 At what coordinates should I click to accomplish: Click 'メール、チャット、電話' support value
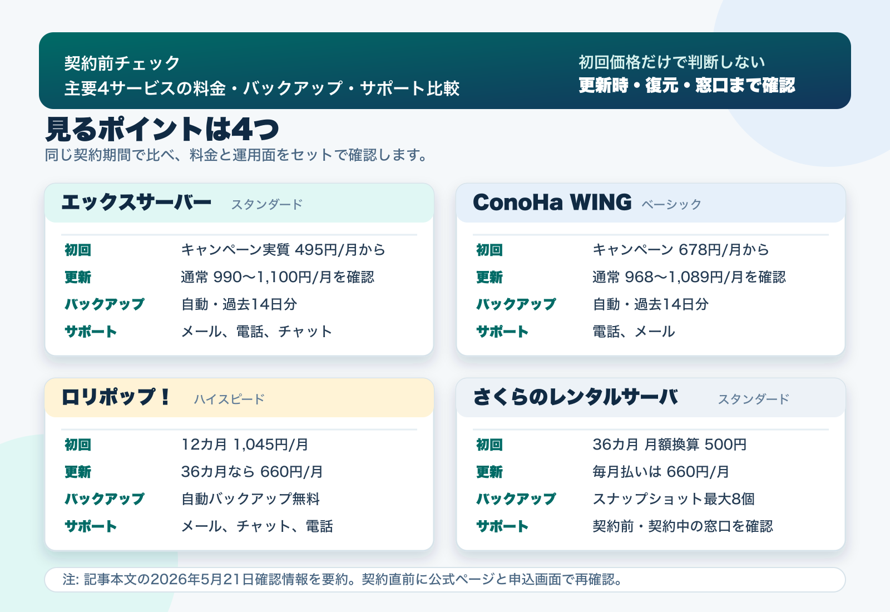point(256,526)
